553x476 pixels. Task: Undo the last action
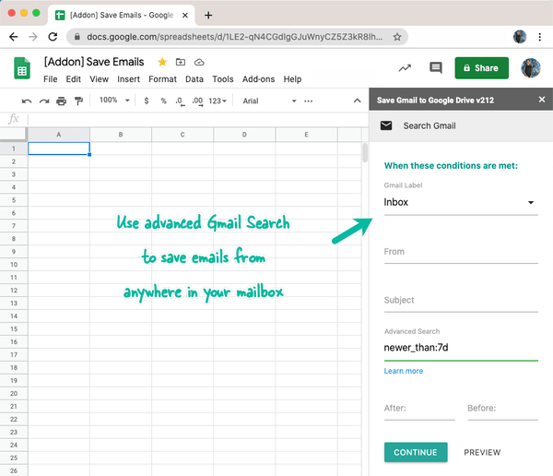pyautogui.click(x=27, y=101)
